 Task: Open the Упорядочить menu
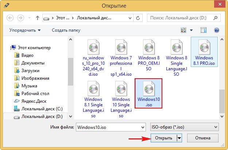(x=25, y=30)
